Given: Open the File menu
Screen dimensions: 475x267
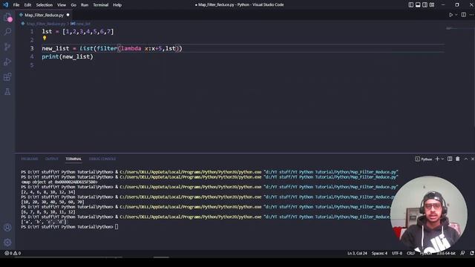Looking at the screenshot, I should click(16, 5).
